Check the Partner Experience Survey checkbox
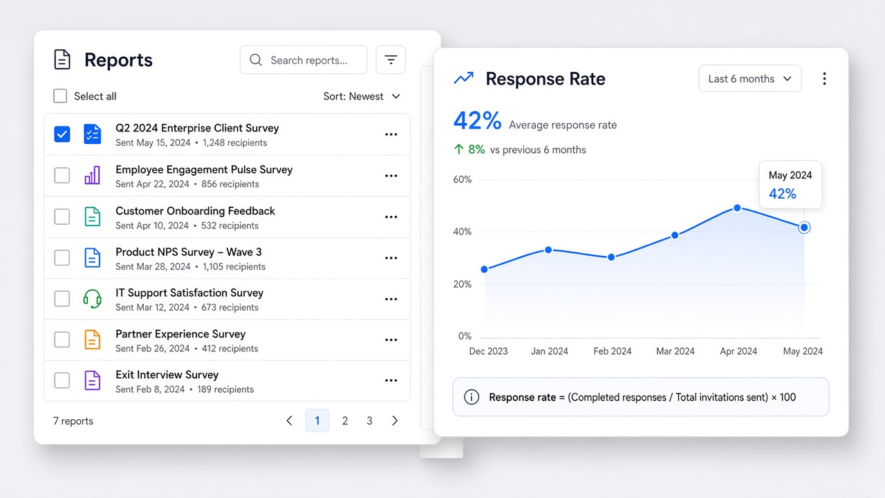This screenshot has height=498, width=885. tap(62, 340)
